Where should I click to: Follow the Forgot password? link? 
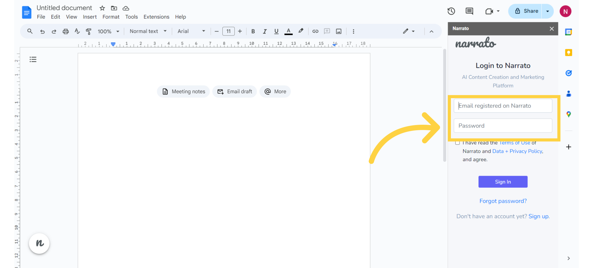coord(503,201)
